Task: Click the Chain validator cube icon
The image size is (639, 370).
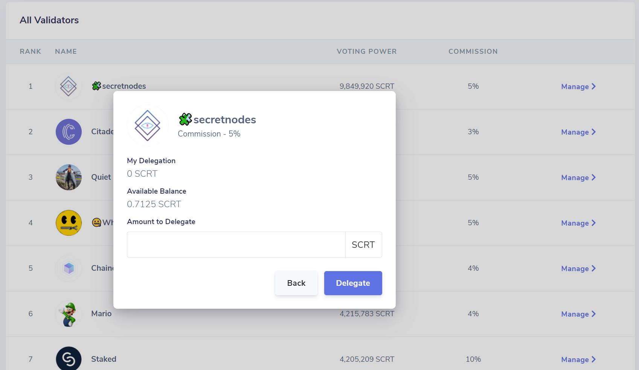Action: [69, 268]
